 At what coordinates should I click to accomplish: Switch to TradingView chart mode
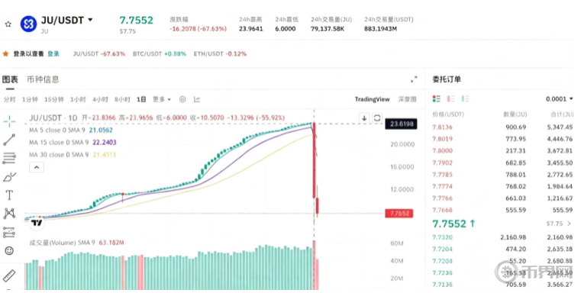pos(372,99)
